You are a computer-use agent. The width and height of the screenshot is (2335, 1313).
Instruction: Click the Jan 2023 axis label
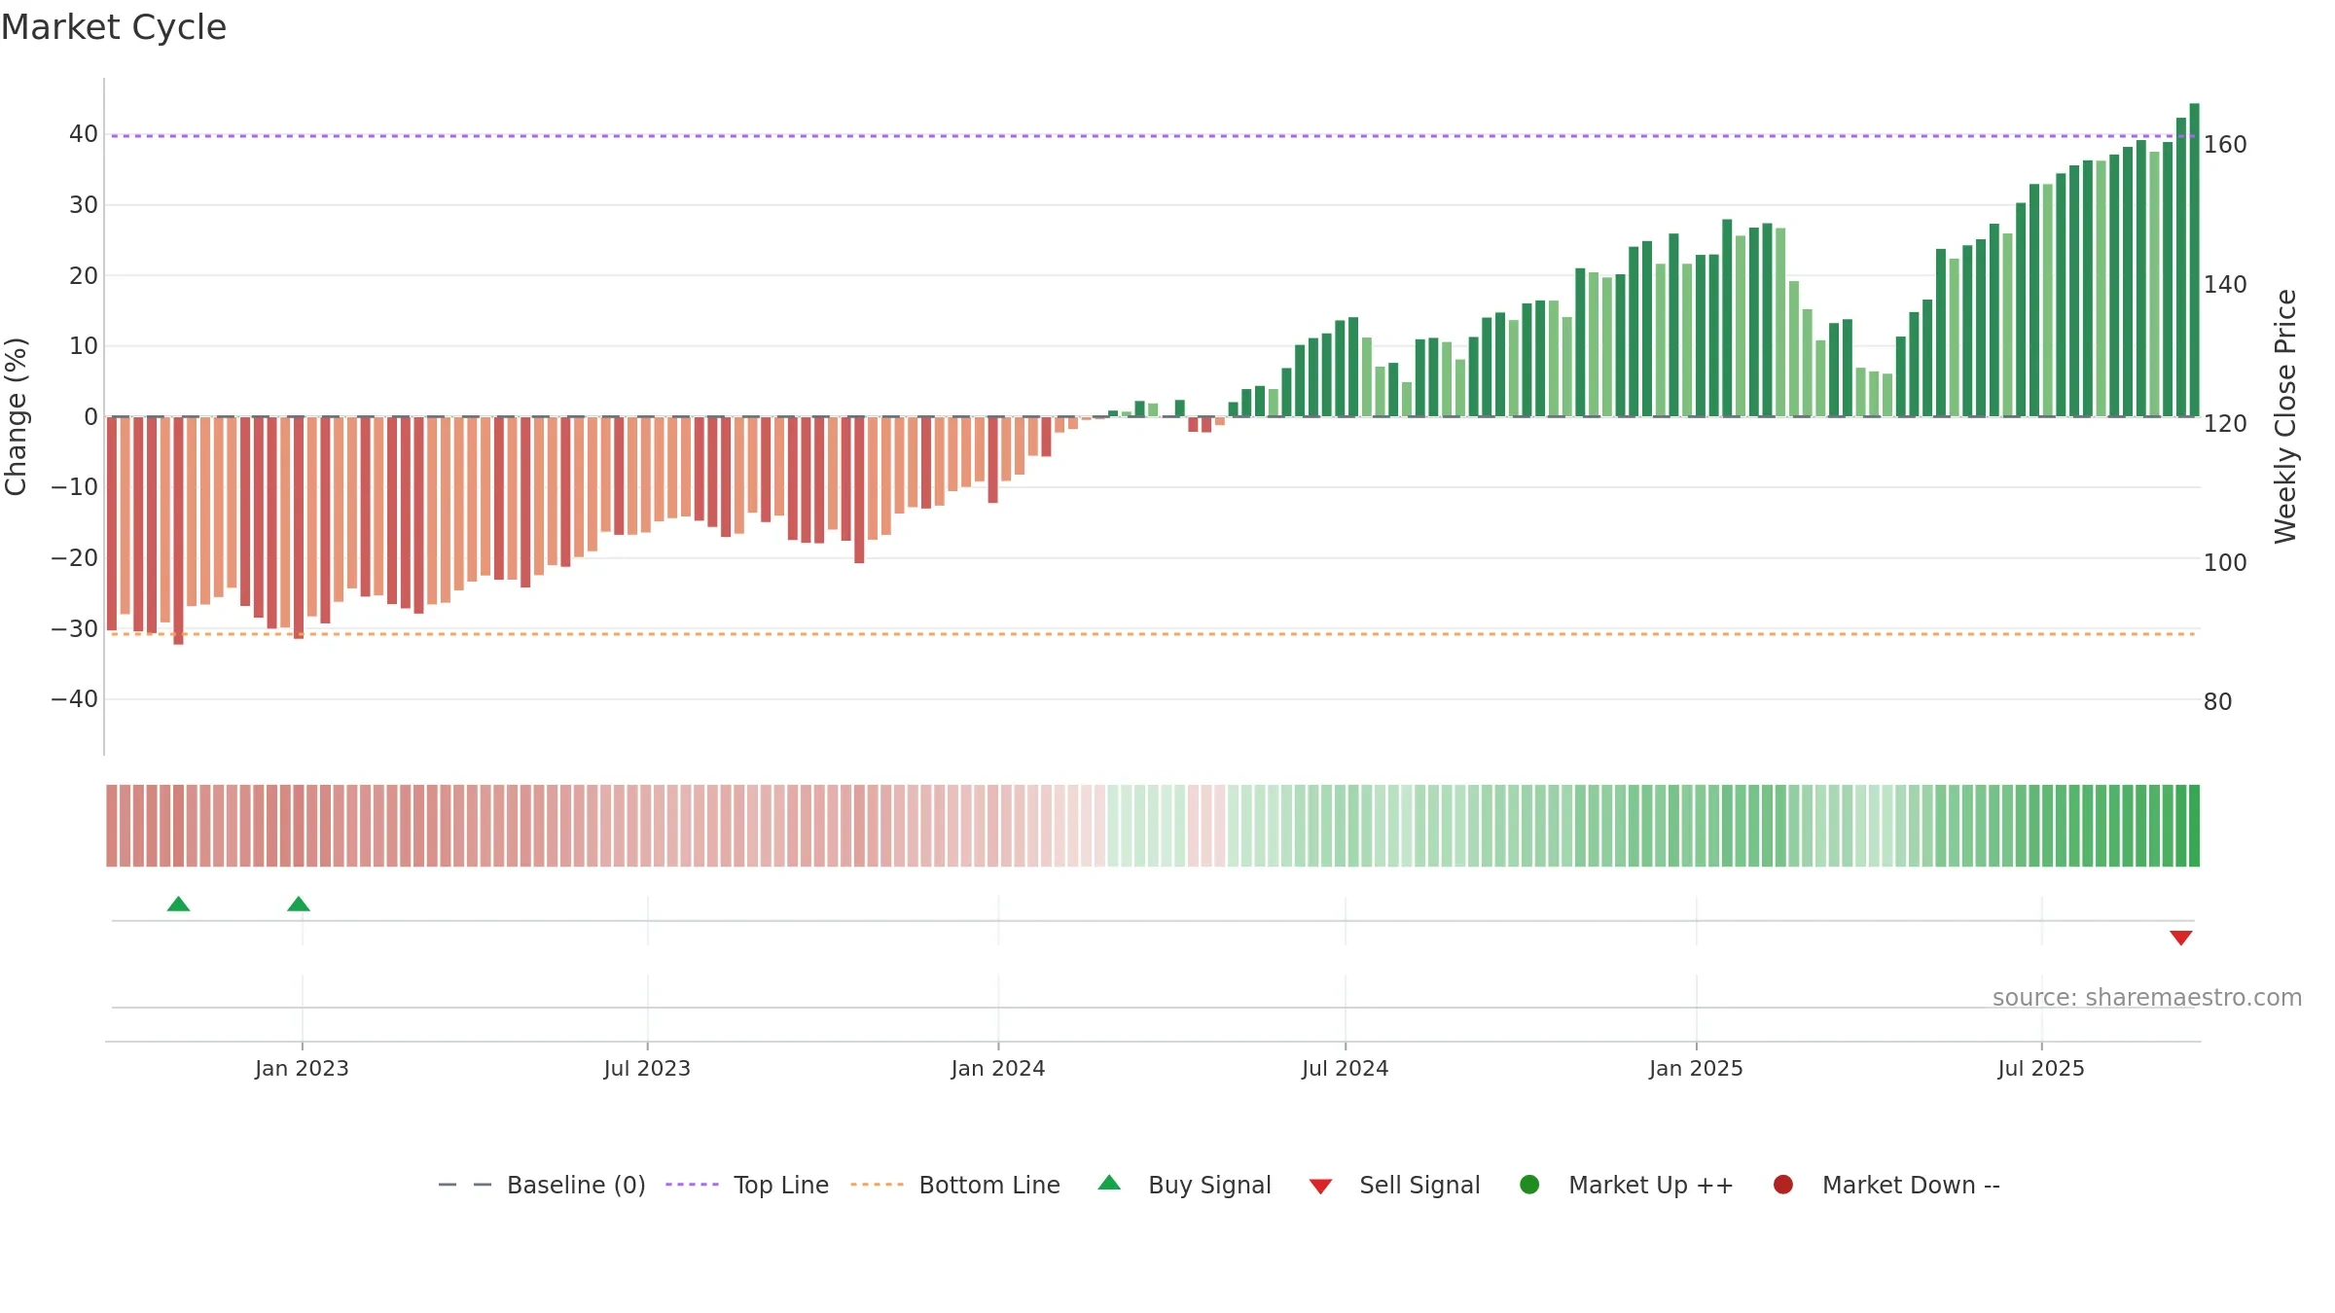click(302, 1069)
